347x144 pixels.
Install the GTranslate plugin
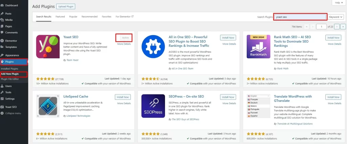click(333, 97)
